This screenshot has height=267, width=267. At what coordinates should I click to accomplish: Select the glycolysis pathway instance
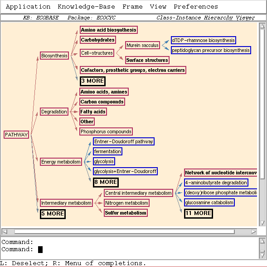click(x=104, y=161)
